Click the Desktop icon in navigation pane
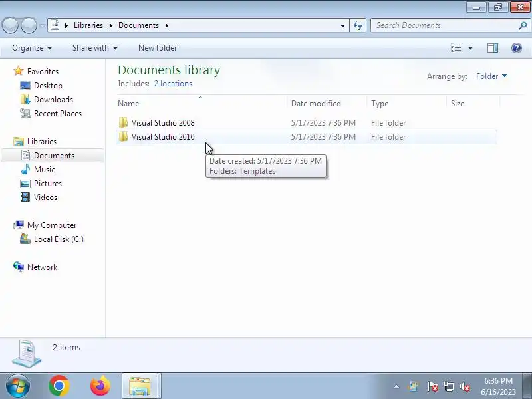 [x=25, y=86]
